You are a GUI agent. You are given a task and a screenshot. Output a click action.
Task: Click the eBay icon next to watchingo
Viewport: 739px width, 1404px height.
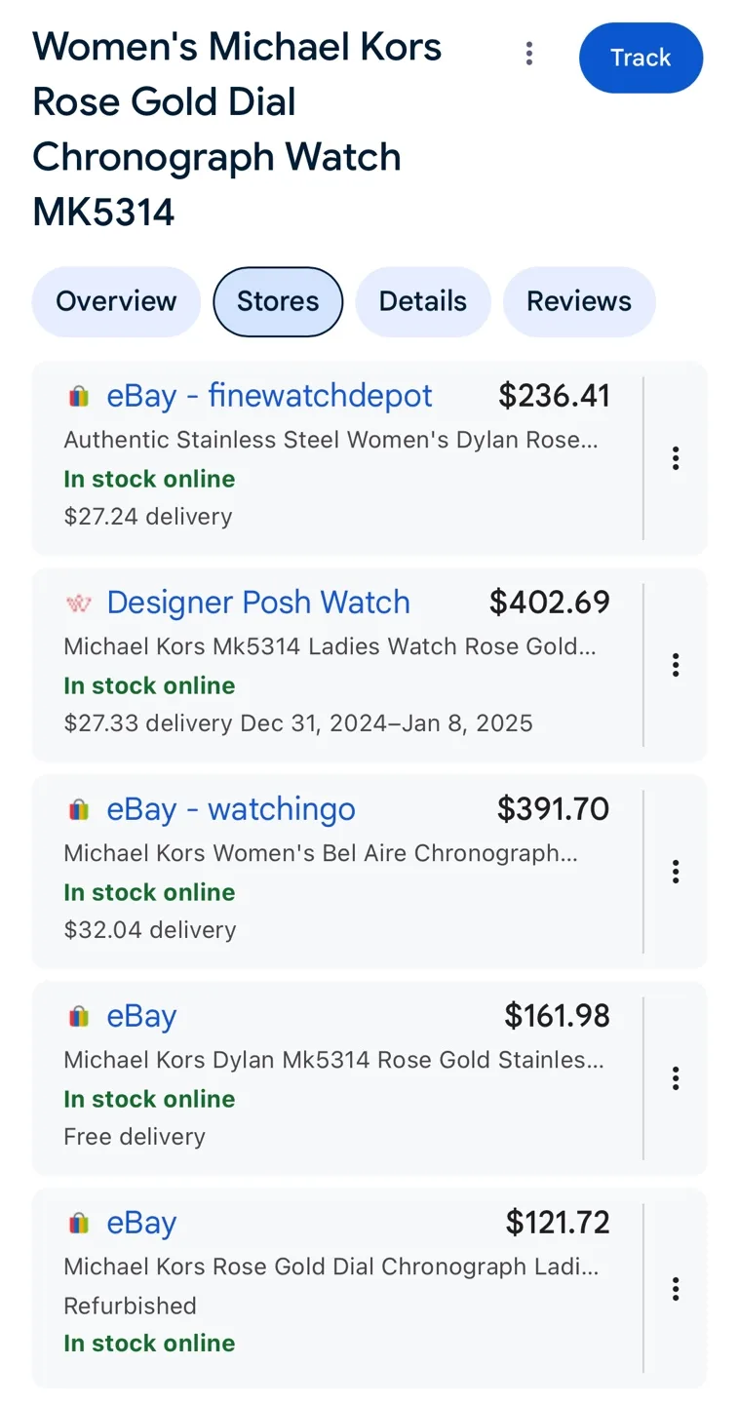click(79, 808)
